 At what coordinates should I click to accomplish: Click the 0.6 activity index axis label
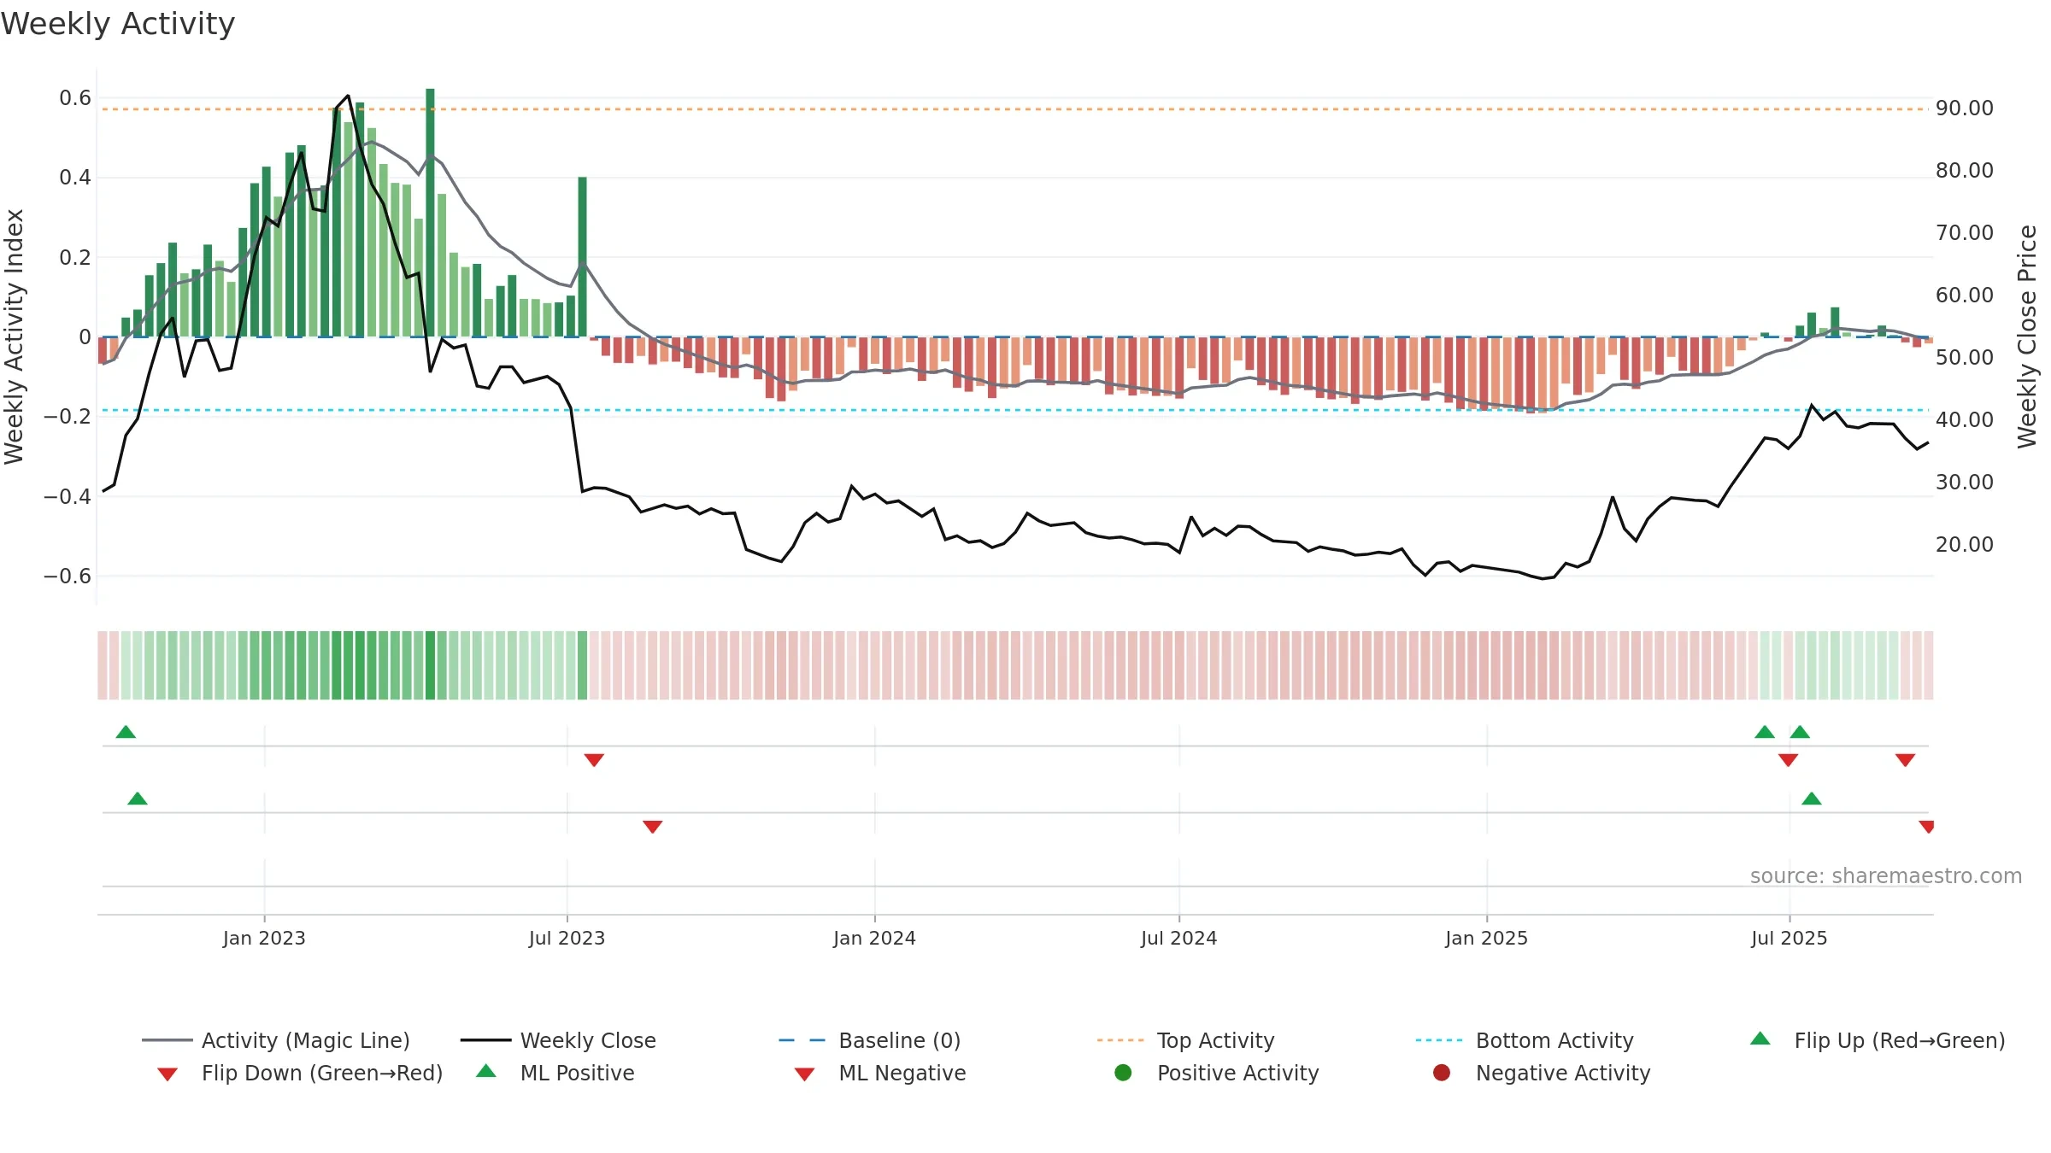coord(75,98)
